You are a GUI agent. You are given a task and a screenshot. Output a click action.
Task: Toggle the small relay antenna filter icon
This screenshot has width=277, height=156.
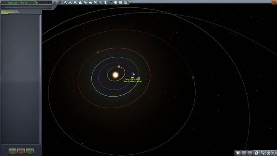pos(100,3)
